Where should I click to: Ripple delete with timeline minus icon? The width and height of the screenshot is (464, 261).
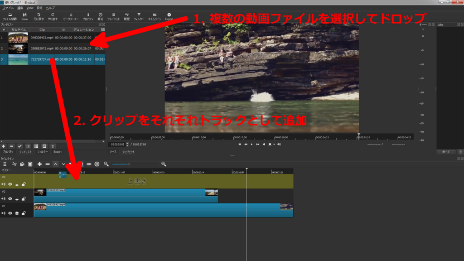(x=48, y=164)
